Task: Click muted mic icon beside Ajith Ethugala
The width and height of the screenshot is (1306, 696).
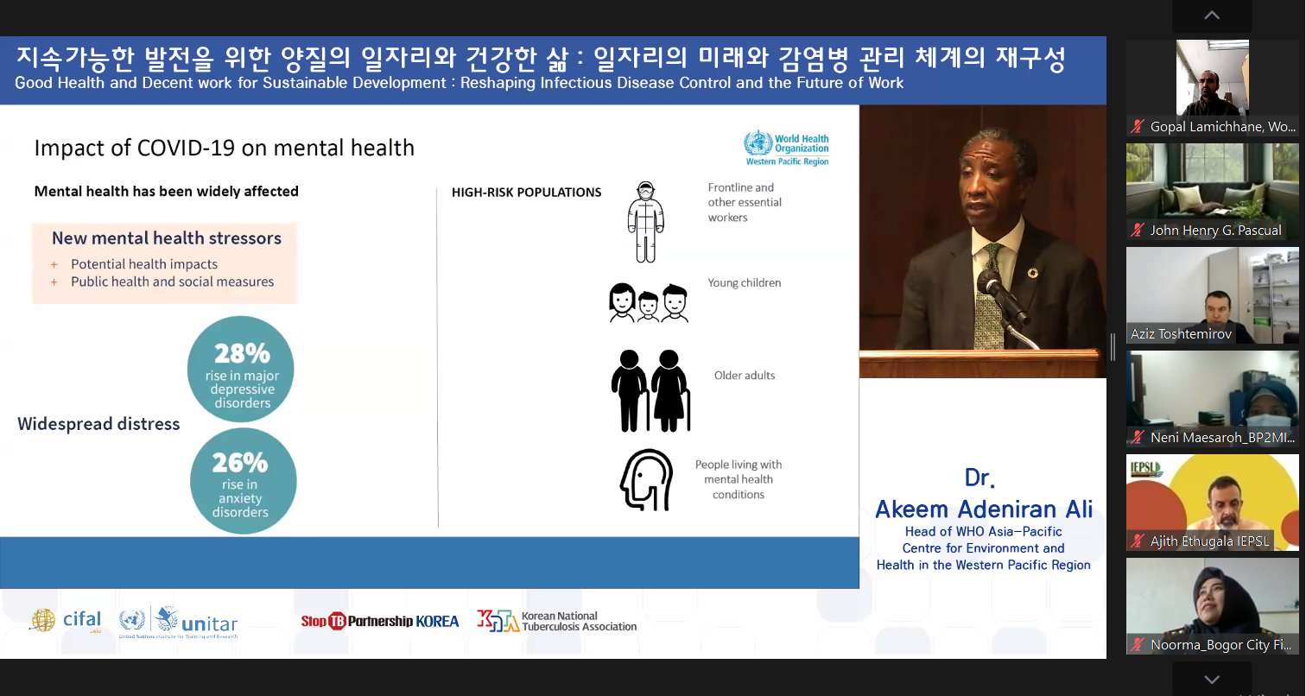Action: (x=1138, y=541)
